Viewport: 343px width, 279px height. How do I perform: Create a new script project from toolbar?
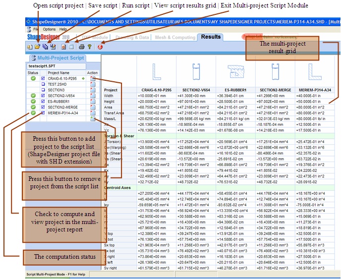[30, 47]
